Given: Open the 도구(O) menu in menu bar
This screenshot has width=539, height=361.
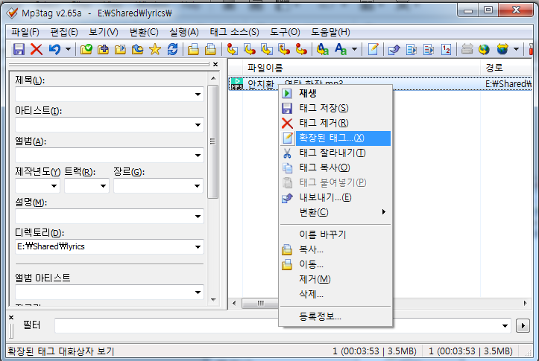Looking at the screenshot, I should (283, 32).
